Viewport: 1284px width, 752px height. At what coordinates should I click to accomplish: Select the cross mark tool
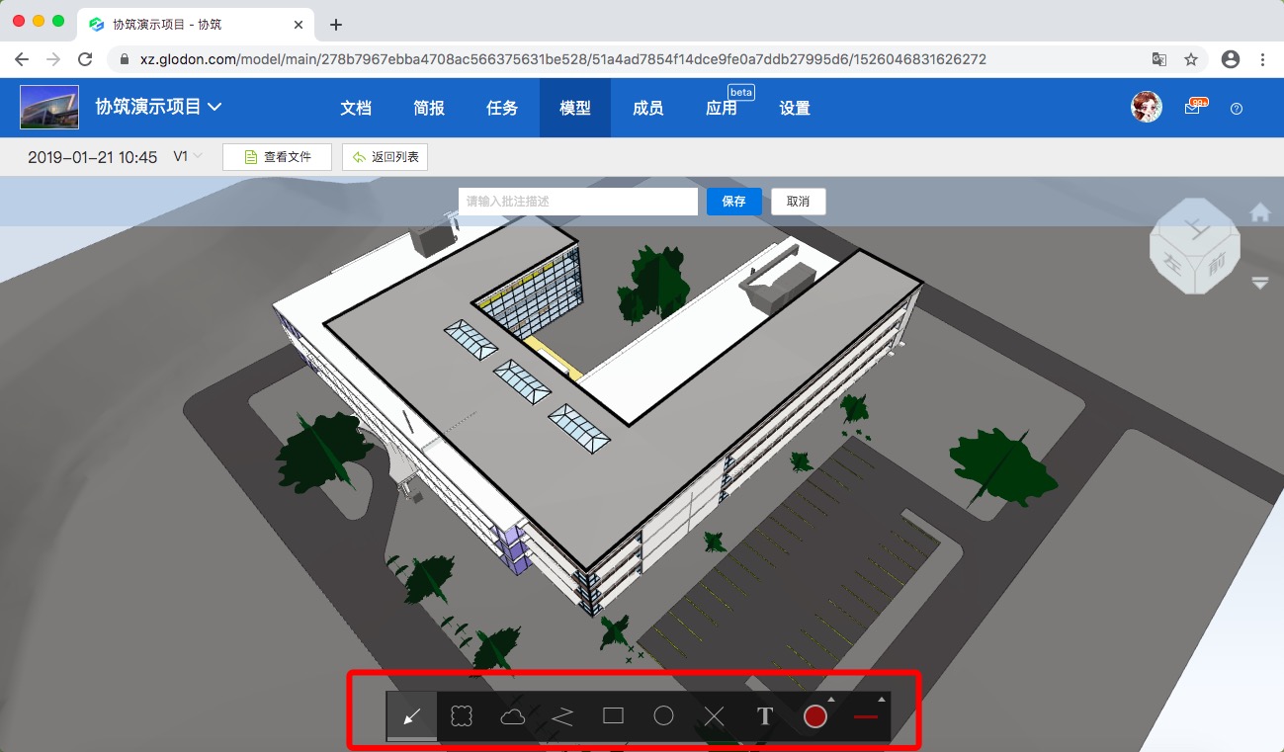(714, 716)
